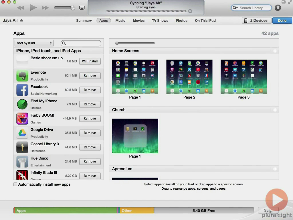Remove Find My iPhone
The width and height of the screenshot is (293, 220).
(90, 104)
